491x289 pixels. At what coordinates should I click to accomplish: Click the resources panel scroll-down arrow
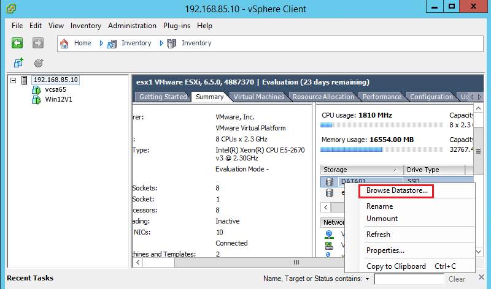point(478,252)
